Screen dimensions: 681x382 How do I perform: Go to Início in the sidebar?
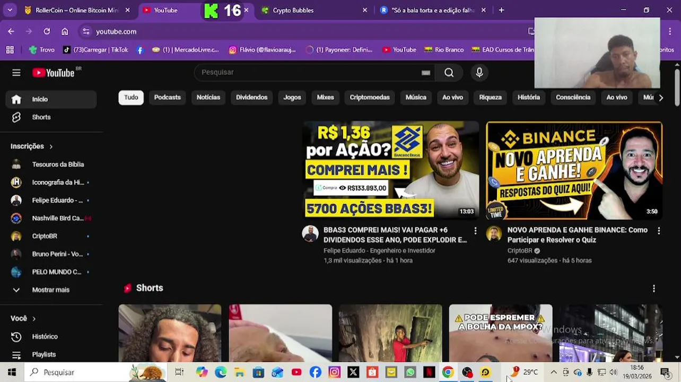click(x=51, y=99)
